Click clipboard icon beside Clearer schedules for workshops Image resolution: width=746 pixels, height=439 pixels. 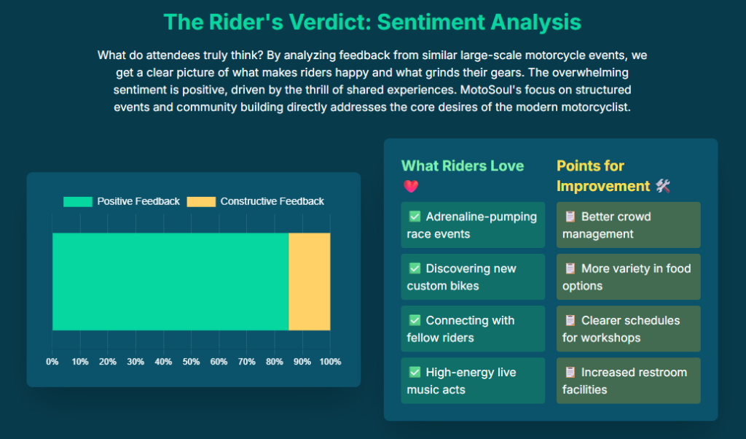tap(570, 320)
